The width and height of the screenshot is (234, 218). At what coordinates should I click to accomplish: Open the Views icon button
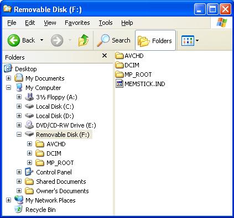(x=188, y=40)
